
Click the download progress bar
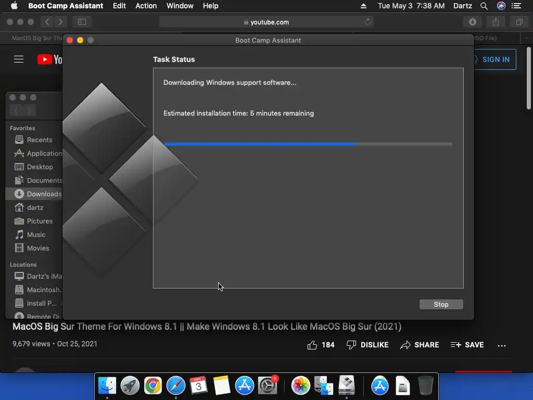[308, 144]
